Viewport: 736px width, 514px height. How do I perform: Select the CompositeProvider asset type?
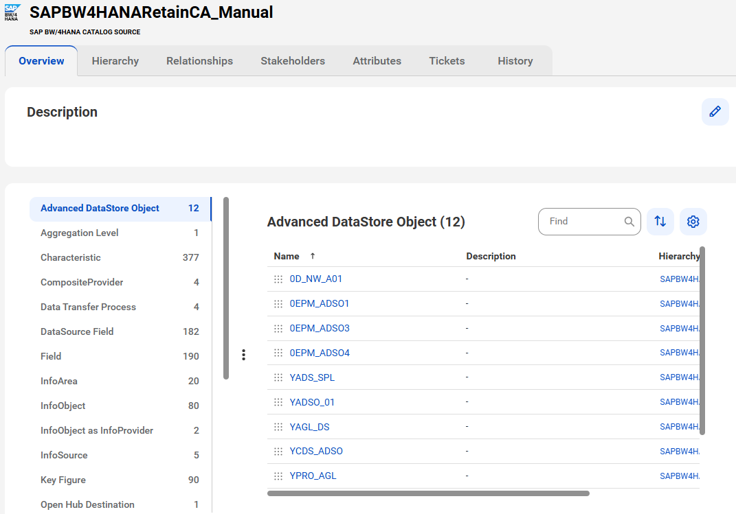[120, 282]
